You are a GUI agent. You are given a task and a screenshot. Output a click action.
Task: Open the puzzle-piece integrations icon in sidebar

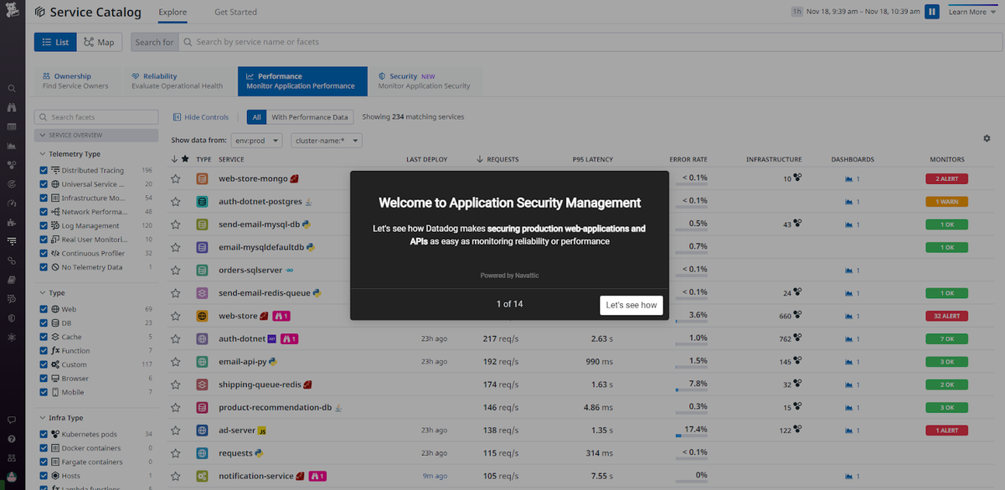[12, 223]
